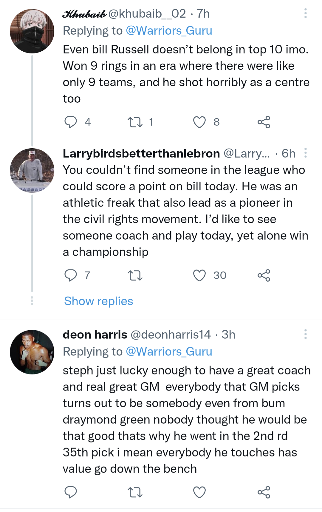The image size is (322, 512).
Task: Like deon harris's tweet
Action: pos(199,492)
